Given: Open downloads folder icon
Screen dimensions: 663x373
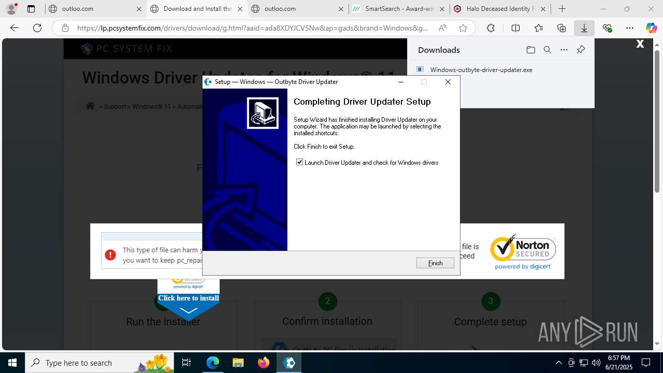Looking at the screenshot, I should tap(530, 50).
